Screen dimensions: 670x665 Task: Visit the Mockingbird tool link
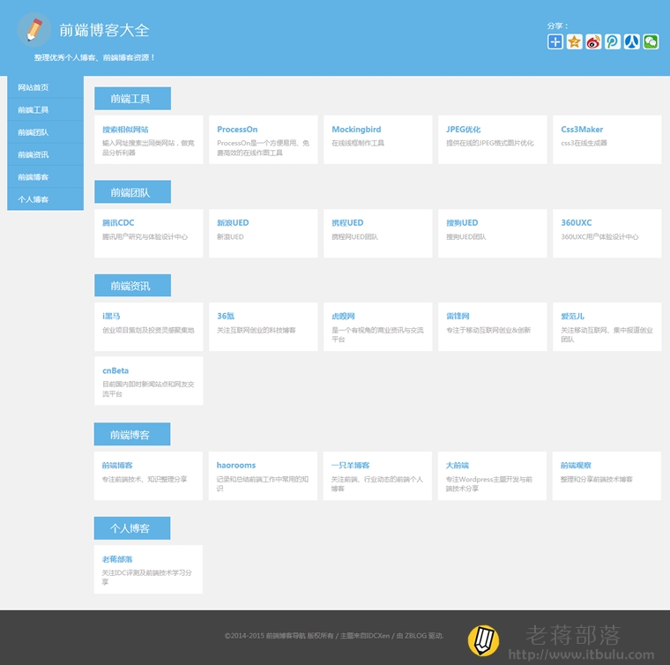(356, 130)
